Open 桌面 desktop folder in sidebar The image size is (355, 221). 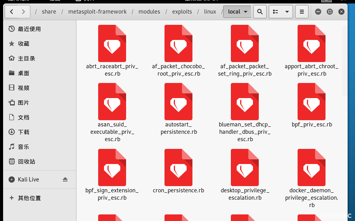(40, 73)
